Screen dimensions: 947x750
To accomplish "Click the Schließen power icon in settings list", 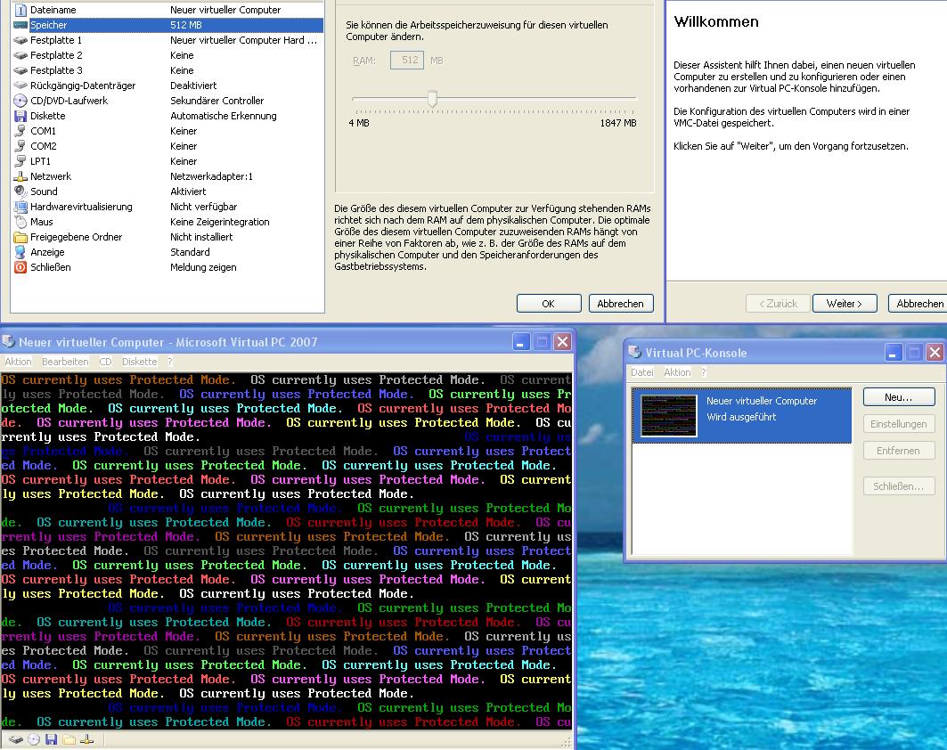I will coord(20,267).
